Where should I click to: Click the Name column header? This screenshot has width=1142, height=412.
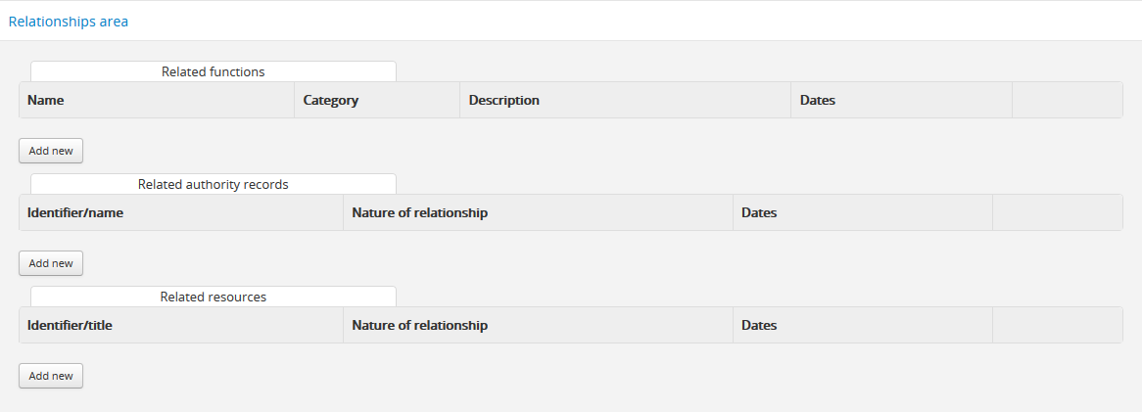(46, 100)
